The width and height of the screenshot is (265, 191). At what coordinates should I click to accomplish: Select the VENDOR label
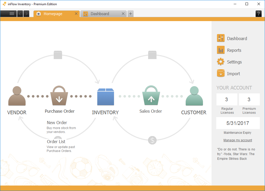pyautogui.click(x=17, y=112)
